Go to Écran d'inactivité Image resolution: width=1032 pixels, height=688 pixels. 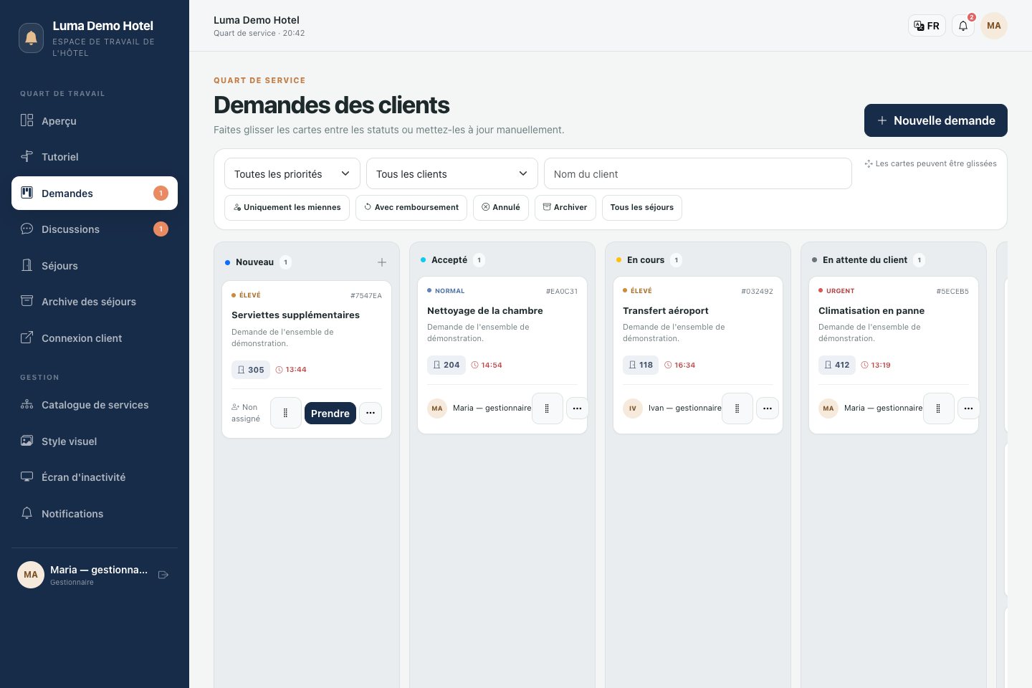[95, 477]
